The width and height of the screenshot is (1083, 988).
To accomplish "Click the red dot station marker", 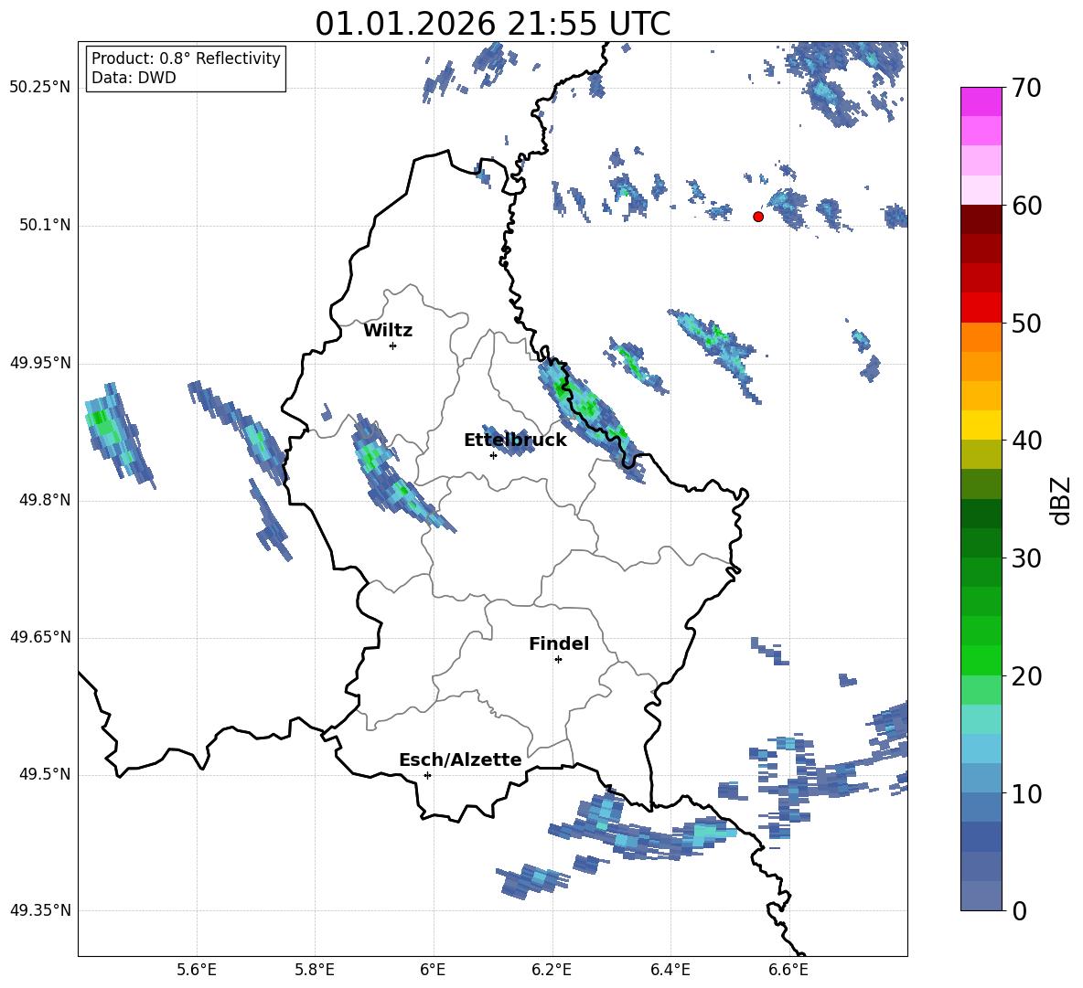I will [757, 217].
